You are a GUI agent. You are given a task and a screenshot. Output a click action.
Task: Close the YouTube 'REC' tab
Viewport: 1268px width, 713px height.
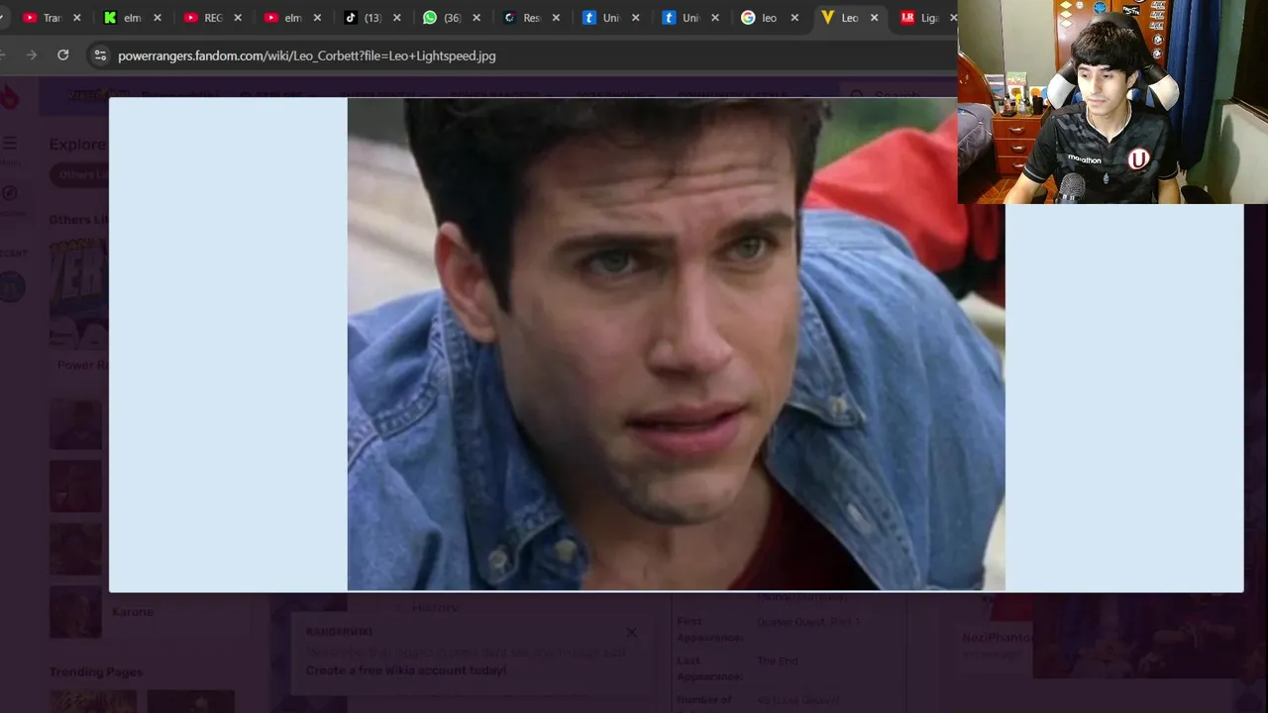(238, 18)
